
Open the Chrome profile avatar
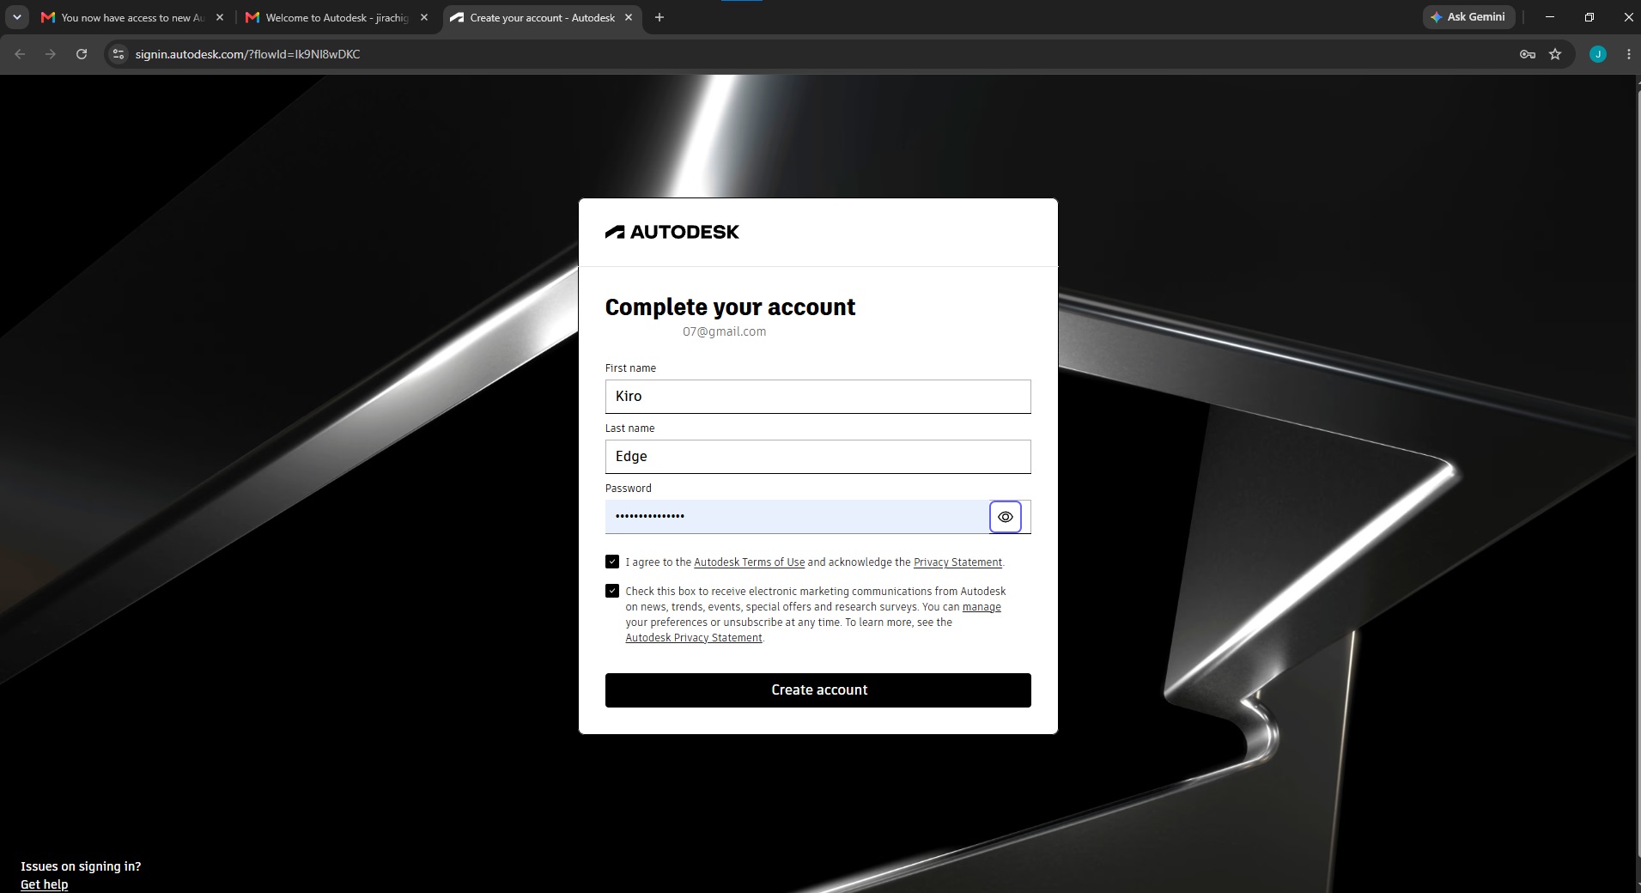1598,54
